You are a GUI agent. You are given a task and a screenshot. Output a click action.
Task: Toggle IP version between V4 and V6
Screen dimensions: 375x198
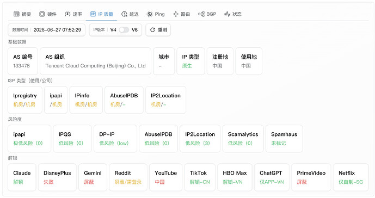124,30
